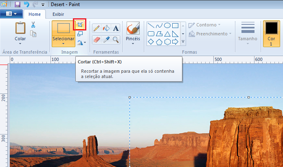Switch to the Home ribbon tab
This screenshot has height=167, width=283.
tap(35, 14)
